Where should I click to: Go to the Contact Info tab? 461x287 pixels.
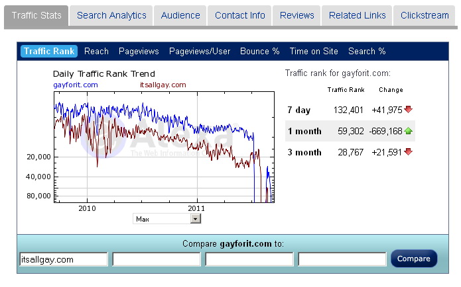point(239,15)
